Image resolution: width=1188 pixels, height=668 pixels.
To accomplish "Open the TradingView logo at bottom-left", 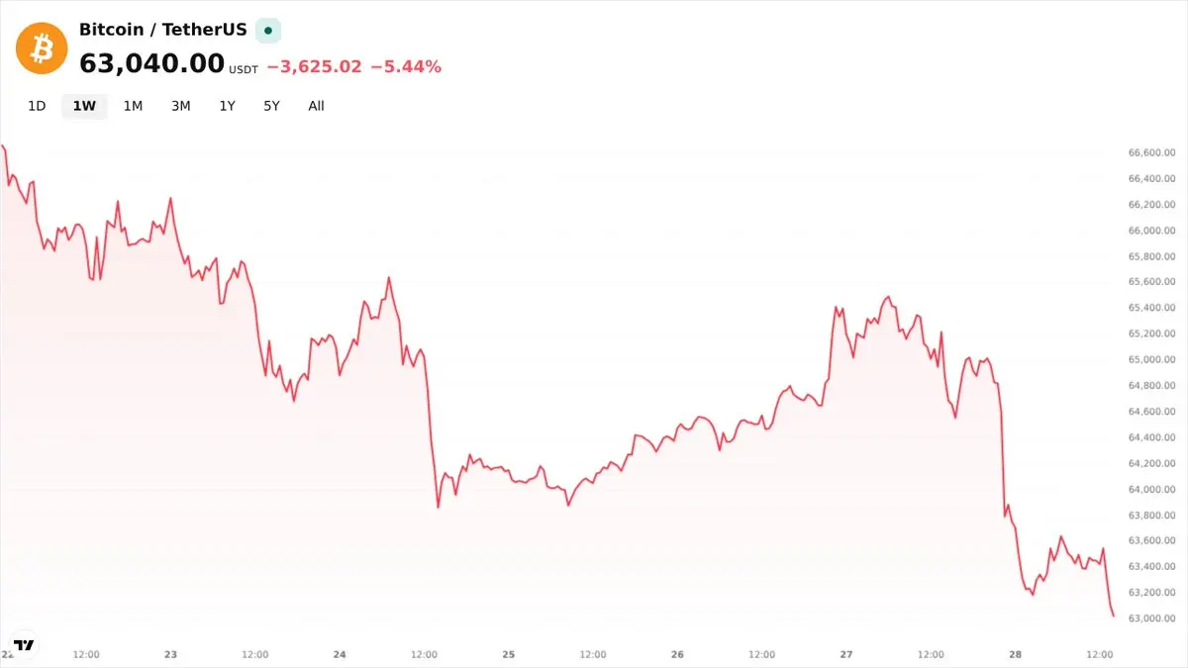I will tap(25, 644).
